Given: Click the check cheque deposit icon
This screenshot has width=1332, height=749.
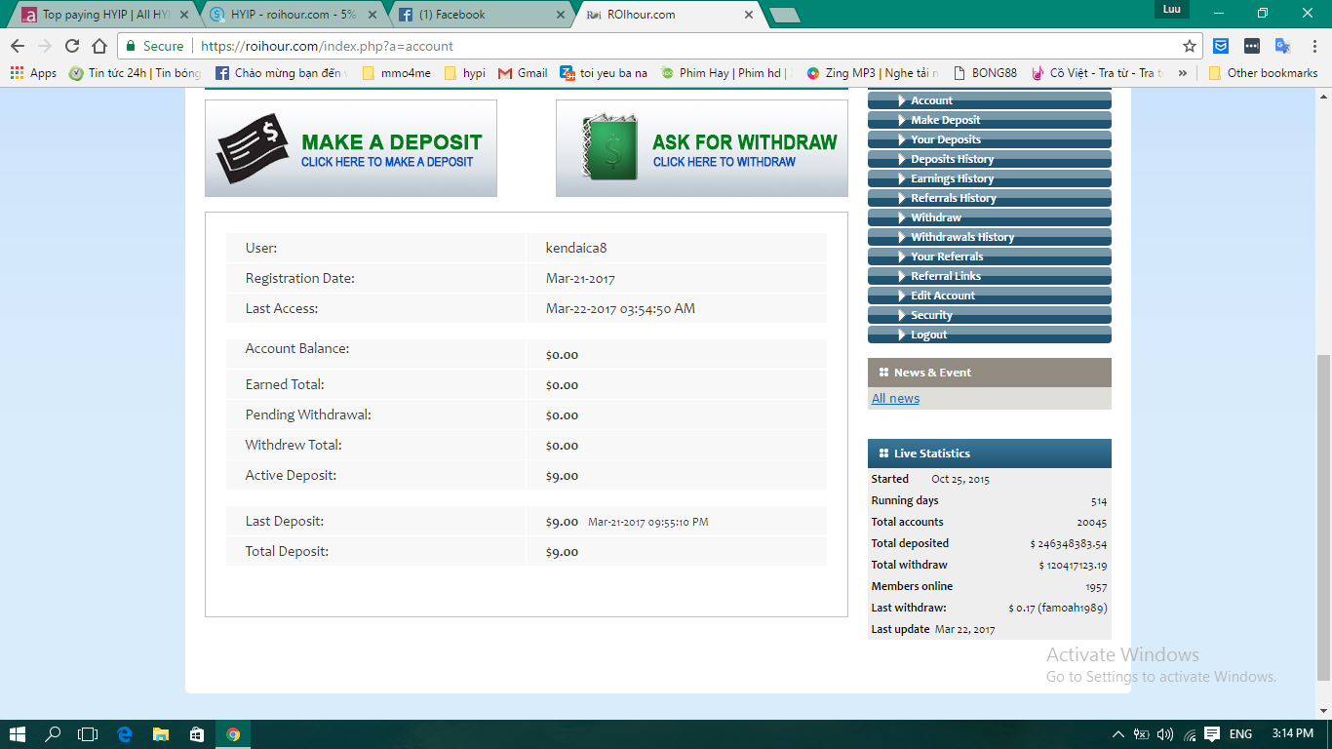Looking at the screenshot, I should point(253,148).
